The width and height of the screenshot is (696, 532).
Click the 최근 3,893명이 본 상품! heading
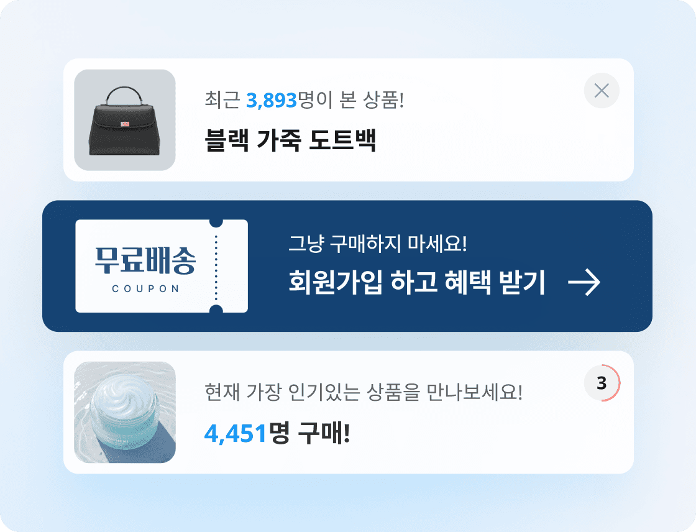(304, 100)
